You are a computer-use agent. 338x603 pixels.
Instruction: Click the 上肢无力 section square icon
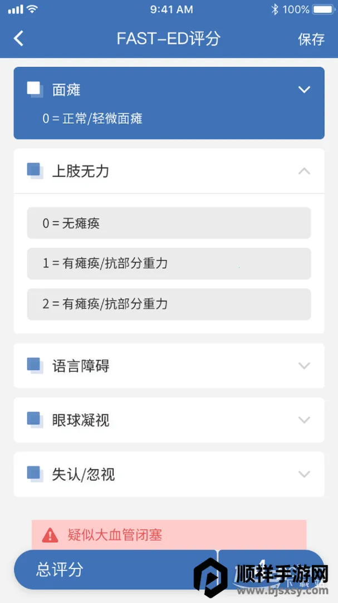[35, 171]
